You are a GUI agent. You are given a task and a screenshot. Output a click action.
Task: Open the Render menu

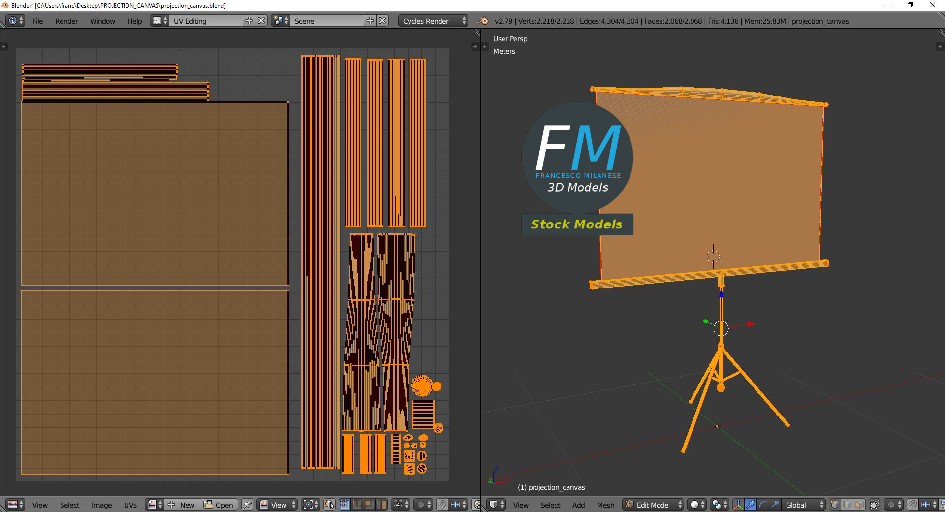point(66,21)
